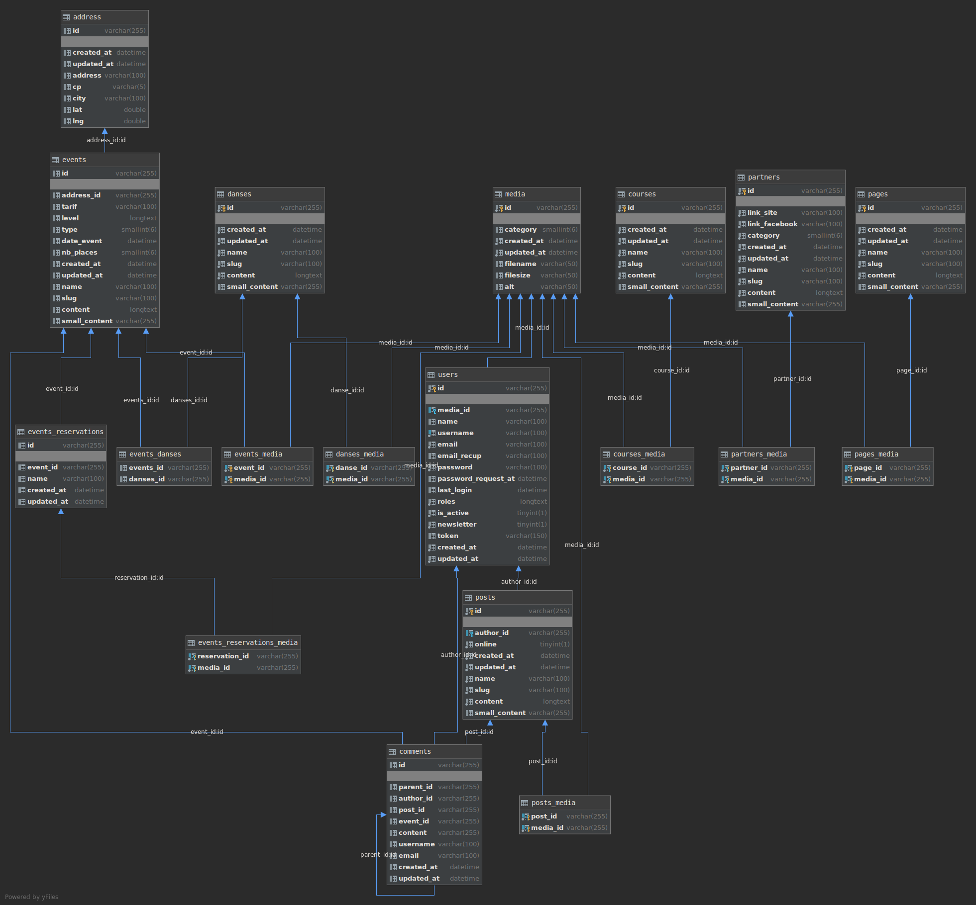Image resolution: width=976 pixels, height=905 pixels.
Task: Click the author_id:id edge label above posts
Action: pos(518,581)
